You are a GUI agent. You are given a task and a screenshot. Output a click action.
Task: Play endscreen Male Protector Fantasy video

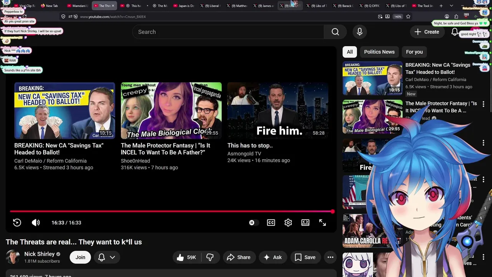pyautogui.click(x=171, y=110)
